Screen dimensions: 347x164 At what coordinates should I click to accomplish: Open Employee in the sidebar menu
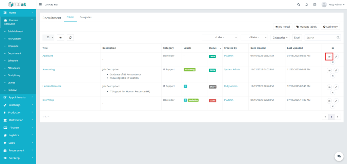pyautogui.click(x=13, y=46)
